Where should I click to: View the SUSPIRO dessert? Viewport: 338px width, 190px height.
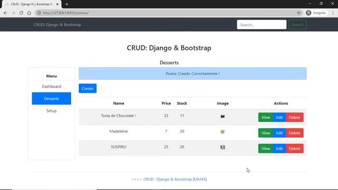pyautogui.click(x=266, y=148)
